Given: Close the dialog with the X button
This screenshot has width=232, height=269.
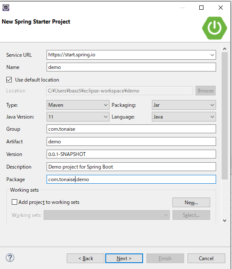Looking at the screenshot, I should 221,8.
